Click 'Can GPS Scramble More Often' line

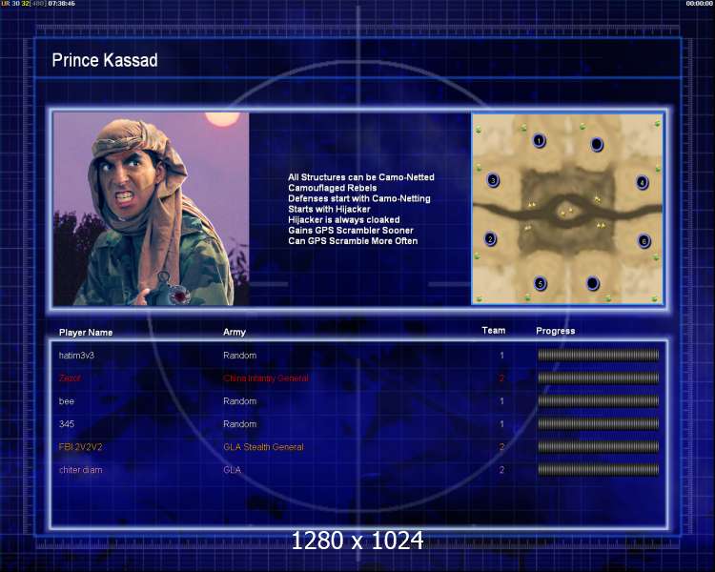coord(353,241)
